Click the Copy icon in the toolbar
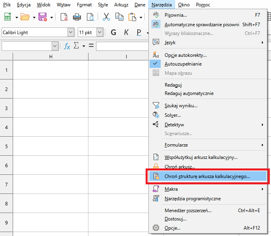Viewport: 271px width, 236px height. [119, 17]
